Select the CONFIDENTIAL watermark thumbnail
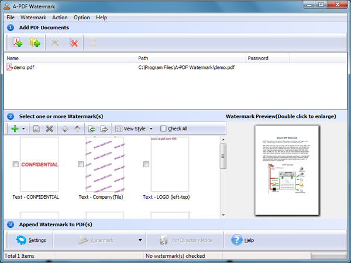 39,164
